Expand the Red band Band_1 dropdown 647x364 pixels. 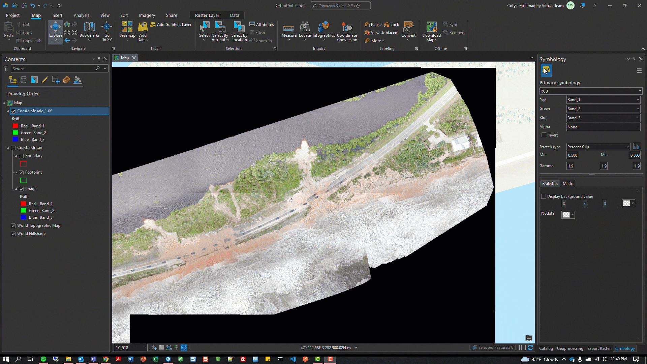pyautogui.click(x=603, y=100)
